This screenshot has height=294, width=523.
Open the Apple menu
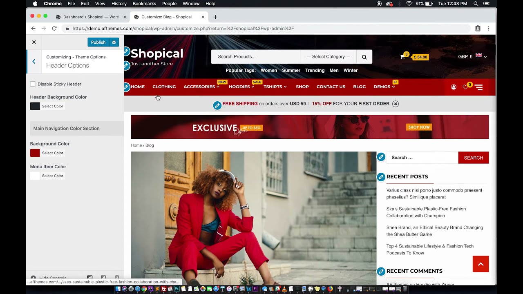pyautogui.click(x=35, y=4)
